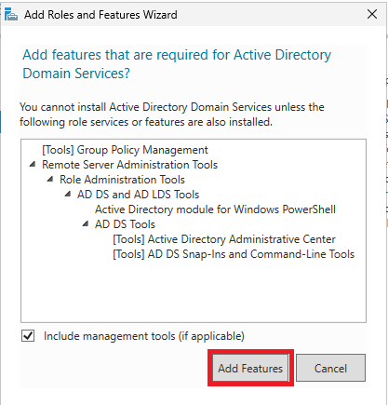Uncheck Include management tools checkbox

28,336
